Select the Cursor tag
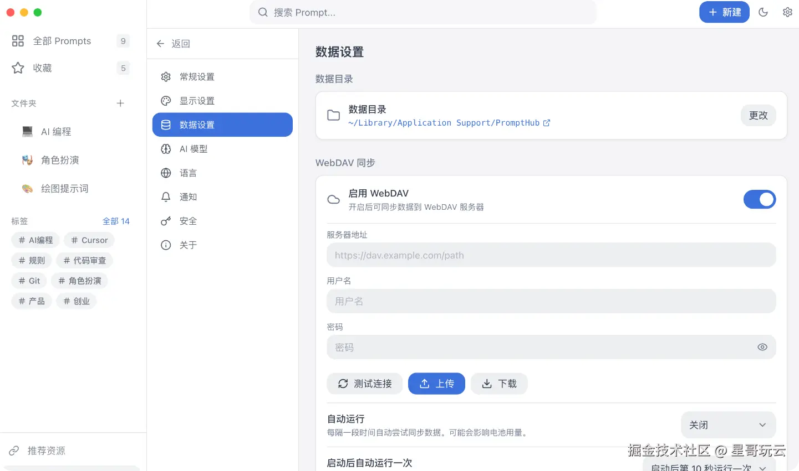 pos(89,240)
